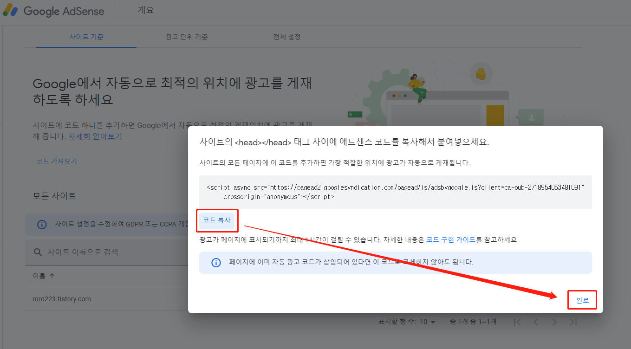Go to next page arrow

pos(554,322)
